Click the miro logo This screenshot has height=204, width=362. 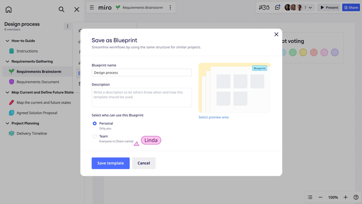point(105,7)
